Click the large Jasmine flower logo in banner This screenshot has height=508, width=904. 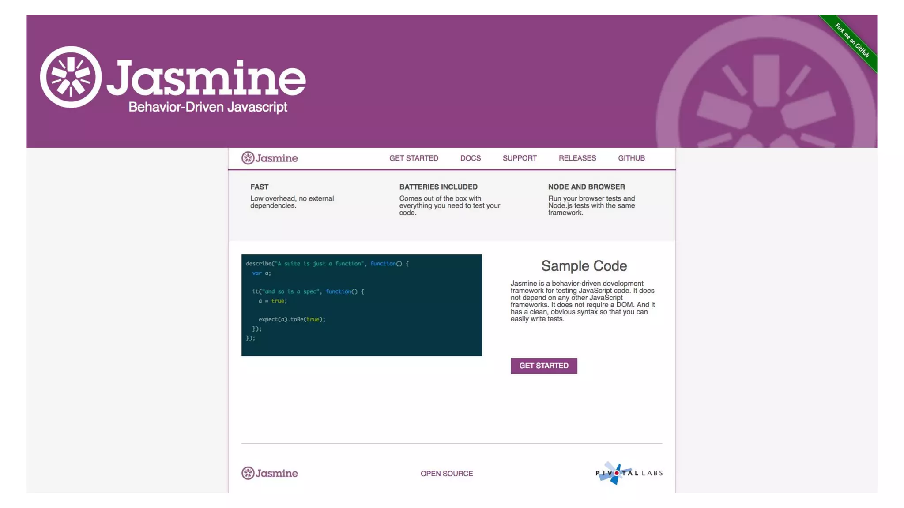[71, 77]
